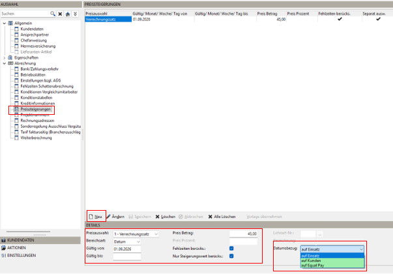Click the Gültig bis input field
Viewport: 393px width, 274px height.
pyautogui.click(x=127, y=256)
